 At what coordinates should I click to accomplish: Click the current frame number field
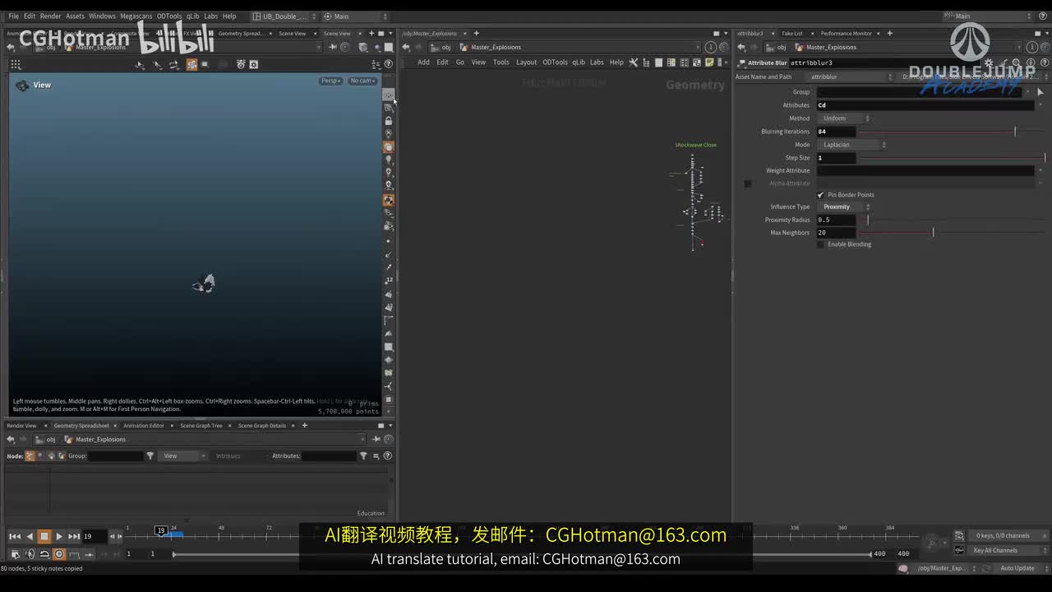[95, 536]
